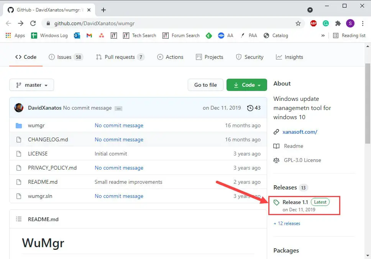Click the page vertical scrollbar thumb
The image size is (371, 259).
click(368, 103)
